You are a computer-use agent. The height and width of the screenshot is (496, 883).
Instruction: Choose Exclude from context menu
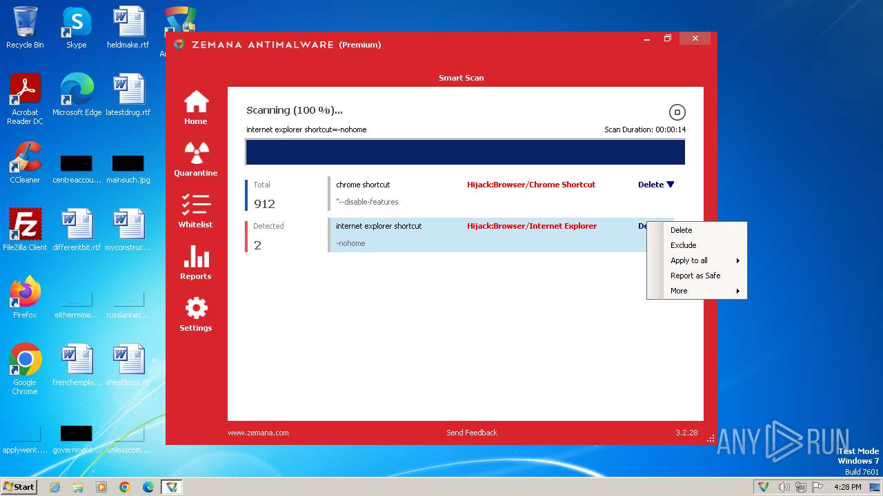tap(704, 245)
